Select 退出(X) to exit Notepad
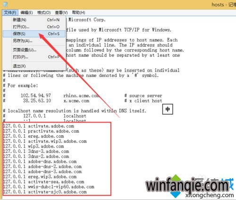 click(x=34, y=66)
